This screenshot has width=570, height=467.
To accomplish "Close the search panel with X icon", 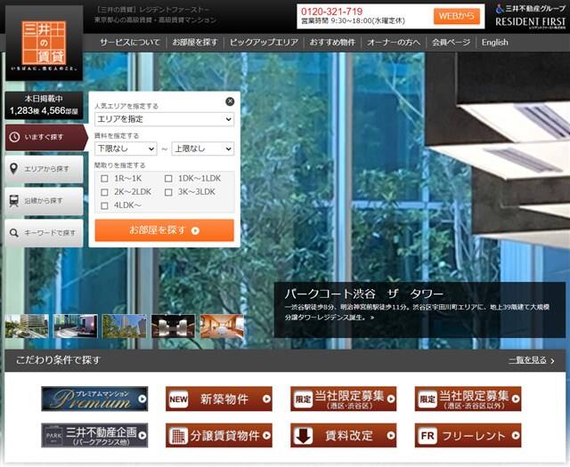I will (230, 101).
